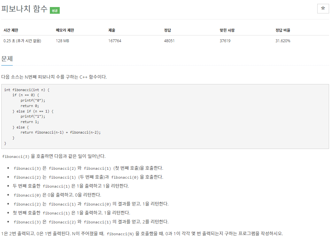Click the green 성공 badge
This screenshot has width=331, height=241.
pyautogui.click(x=55, y=10)
